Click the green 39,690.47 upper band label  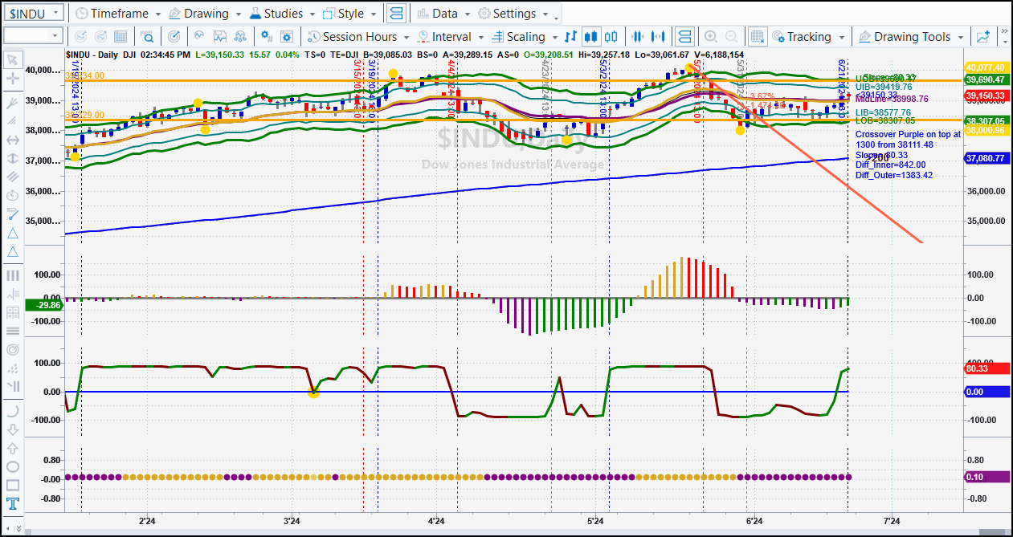986,79
